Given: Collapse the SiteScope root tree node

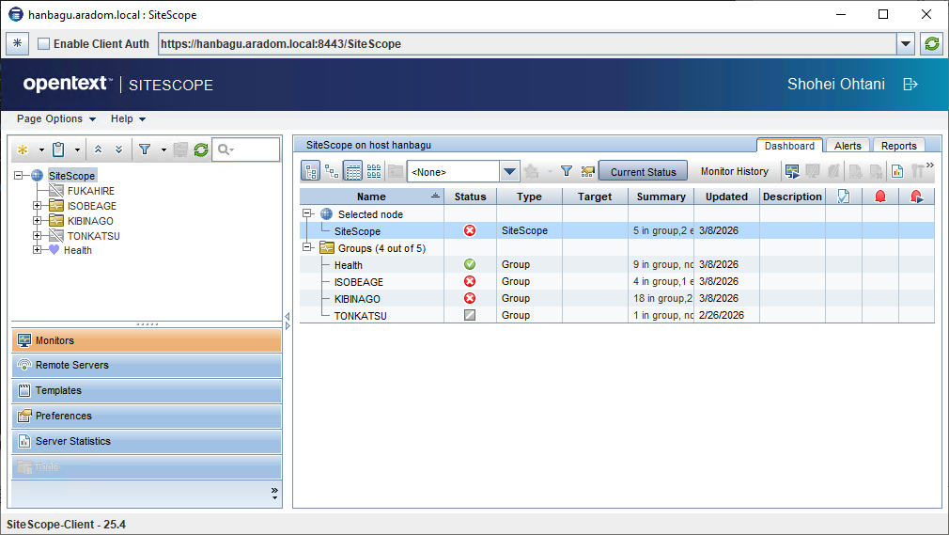Looking at the screenshot, I should click(x=19, y=175).
